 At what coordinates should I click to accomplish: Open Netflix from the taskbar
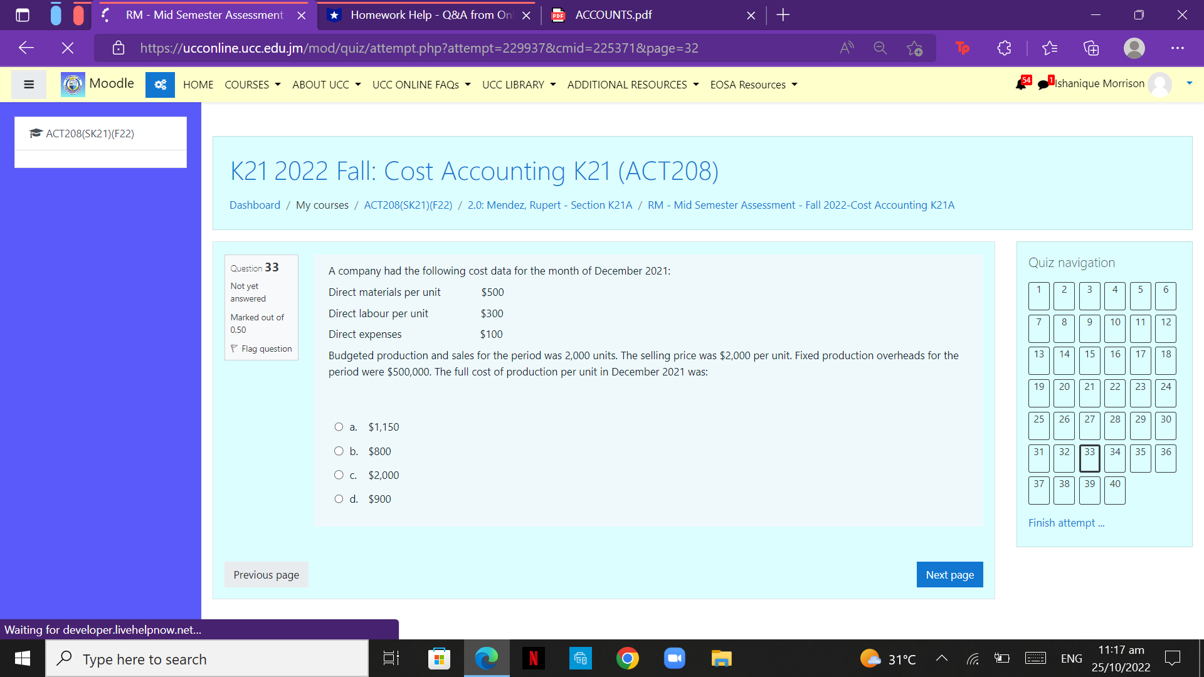534,658
